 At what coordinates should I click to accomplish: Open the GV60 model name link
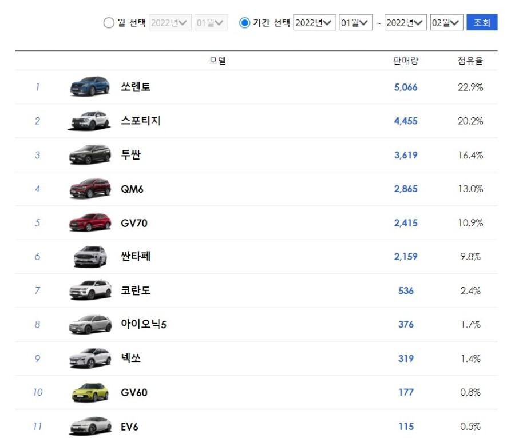point(134,392)
